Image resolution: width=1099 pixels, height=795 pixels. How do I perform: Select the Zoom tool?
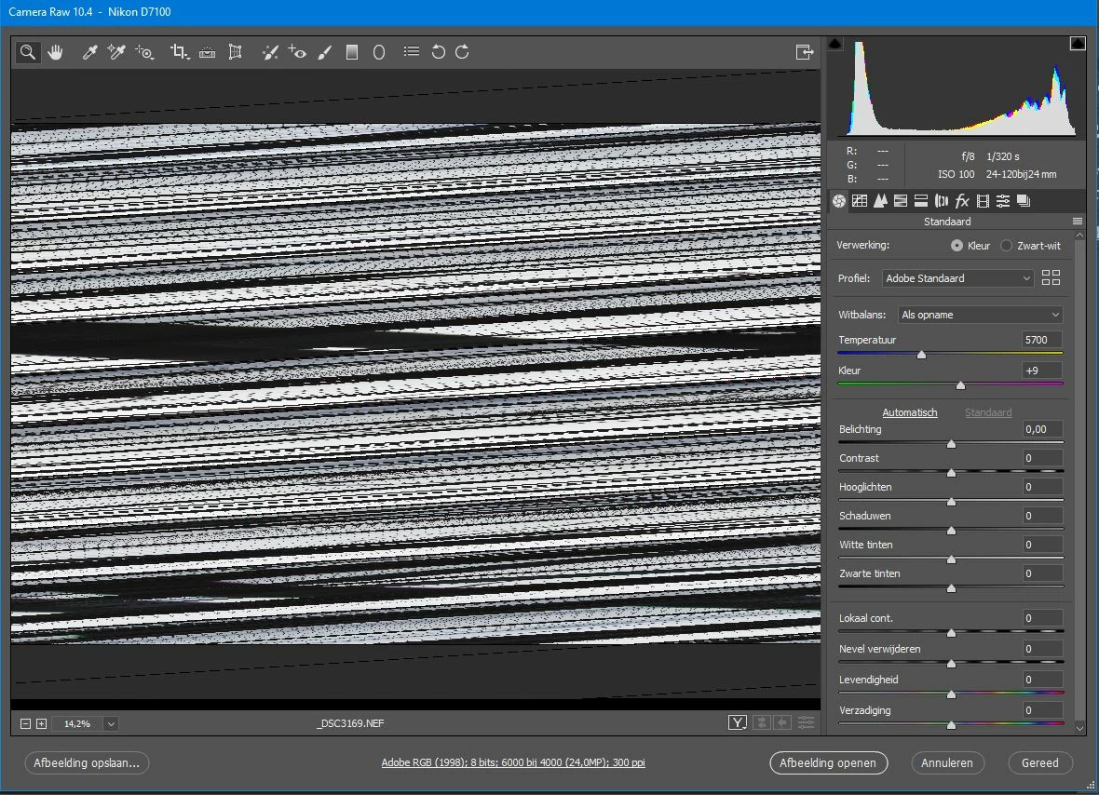click(27, 52)
